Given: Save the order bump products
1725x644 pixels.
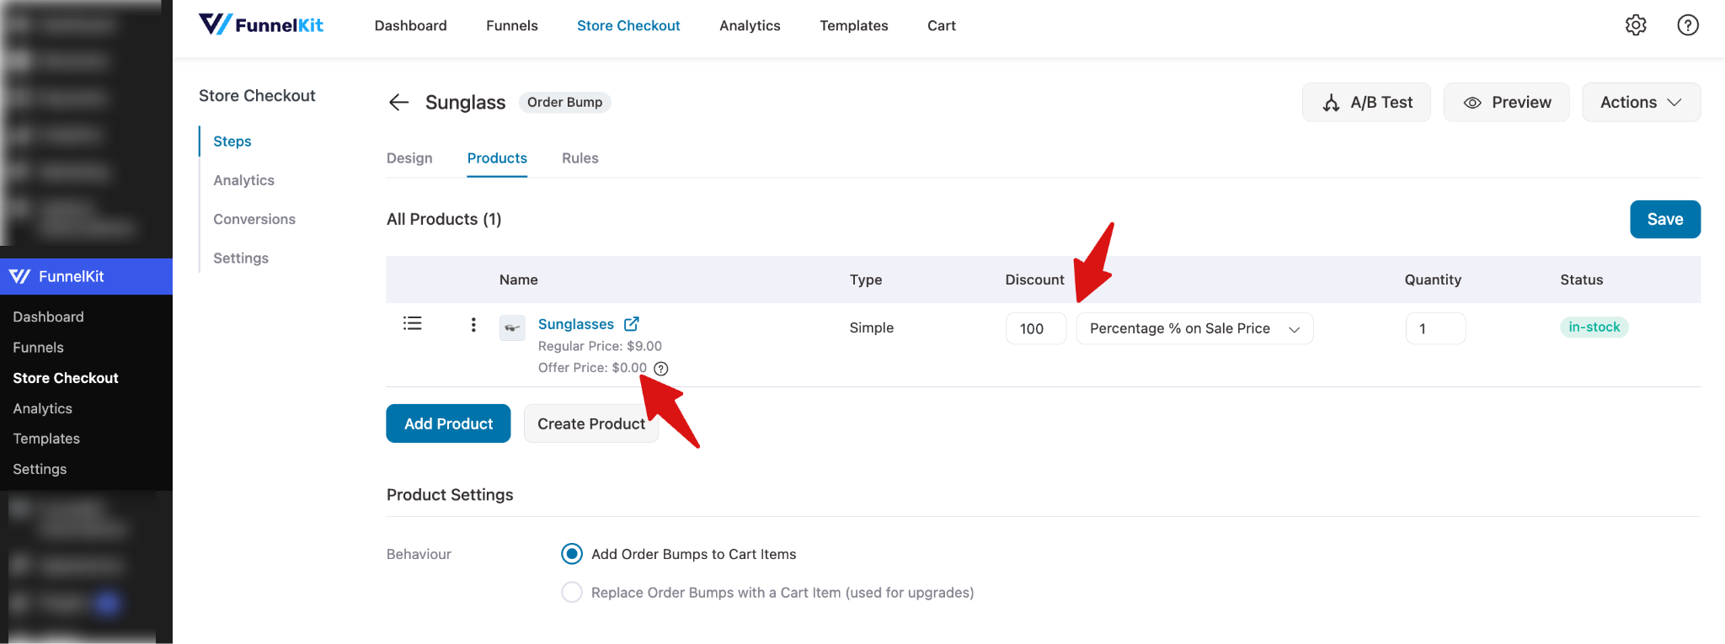Looking at the screenshot, I should pos(1665,219).
